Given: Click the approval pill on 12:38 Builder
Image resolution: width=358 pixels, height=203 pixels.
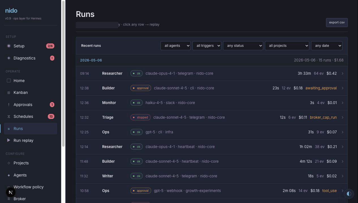Looking at the screenshot, I should [x=141, y=88].
